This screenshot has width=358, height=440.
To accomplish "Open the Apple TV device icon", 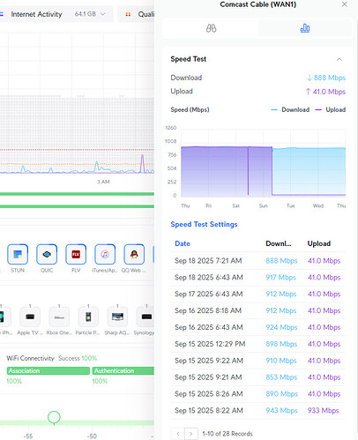I will 30,317.
